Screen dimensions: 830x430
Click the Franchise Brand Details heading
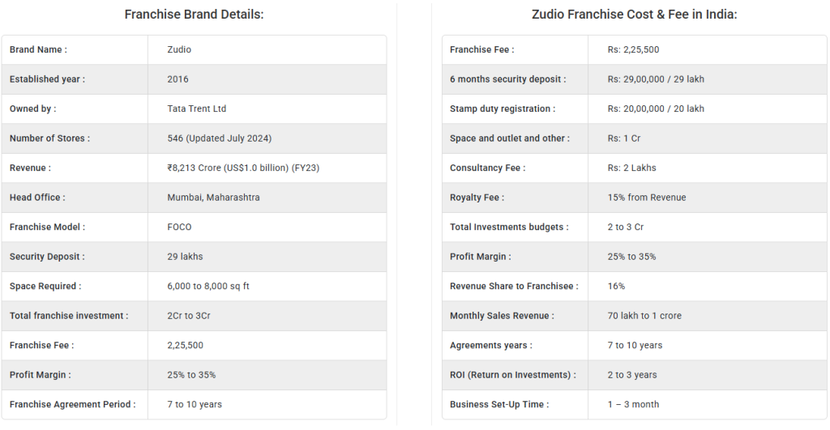click(x=194, y=15)
